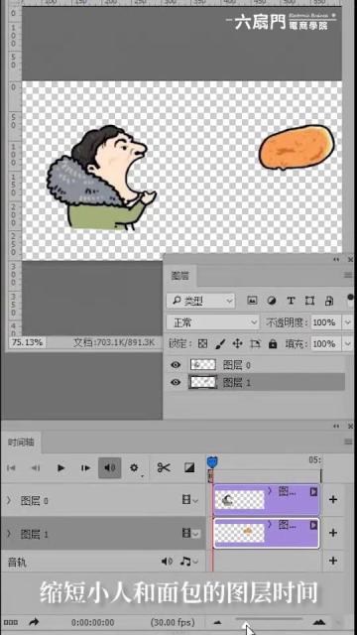Click the blue playhead marker
357x635 pixels.
pos(212,461)
